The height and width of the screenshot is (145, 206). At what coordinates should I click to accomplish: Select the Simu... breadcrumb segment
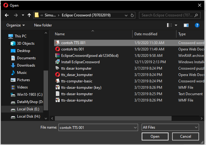coord(50,15)
